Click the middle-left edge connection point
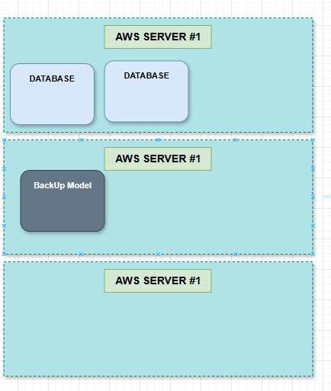The width and height of the screenshot is (331, 391). click(4, 197)
